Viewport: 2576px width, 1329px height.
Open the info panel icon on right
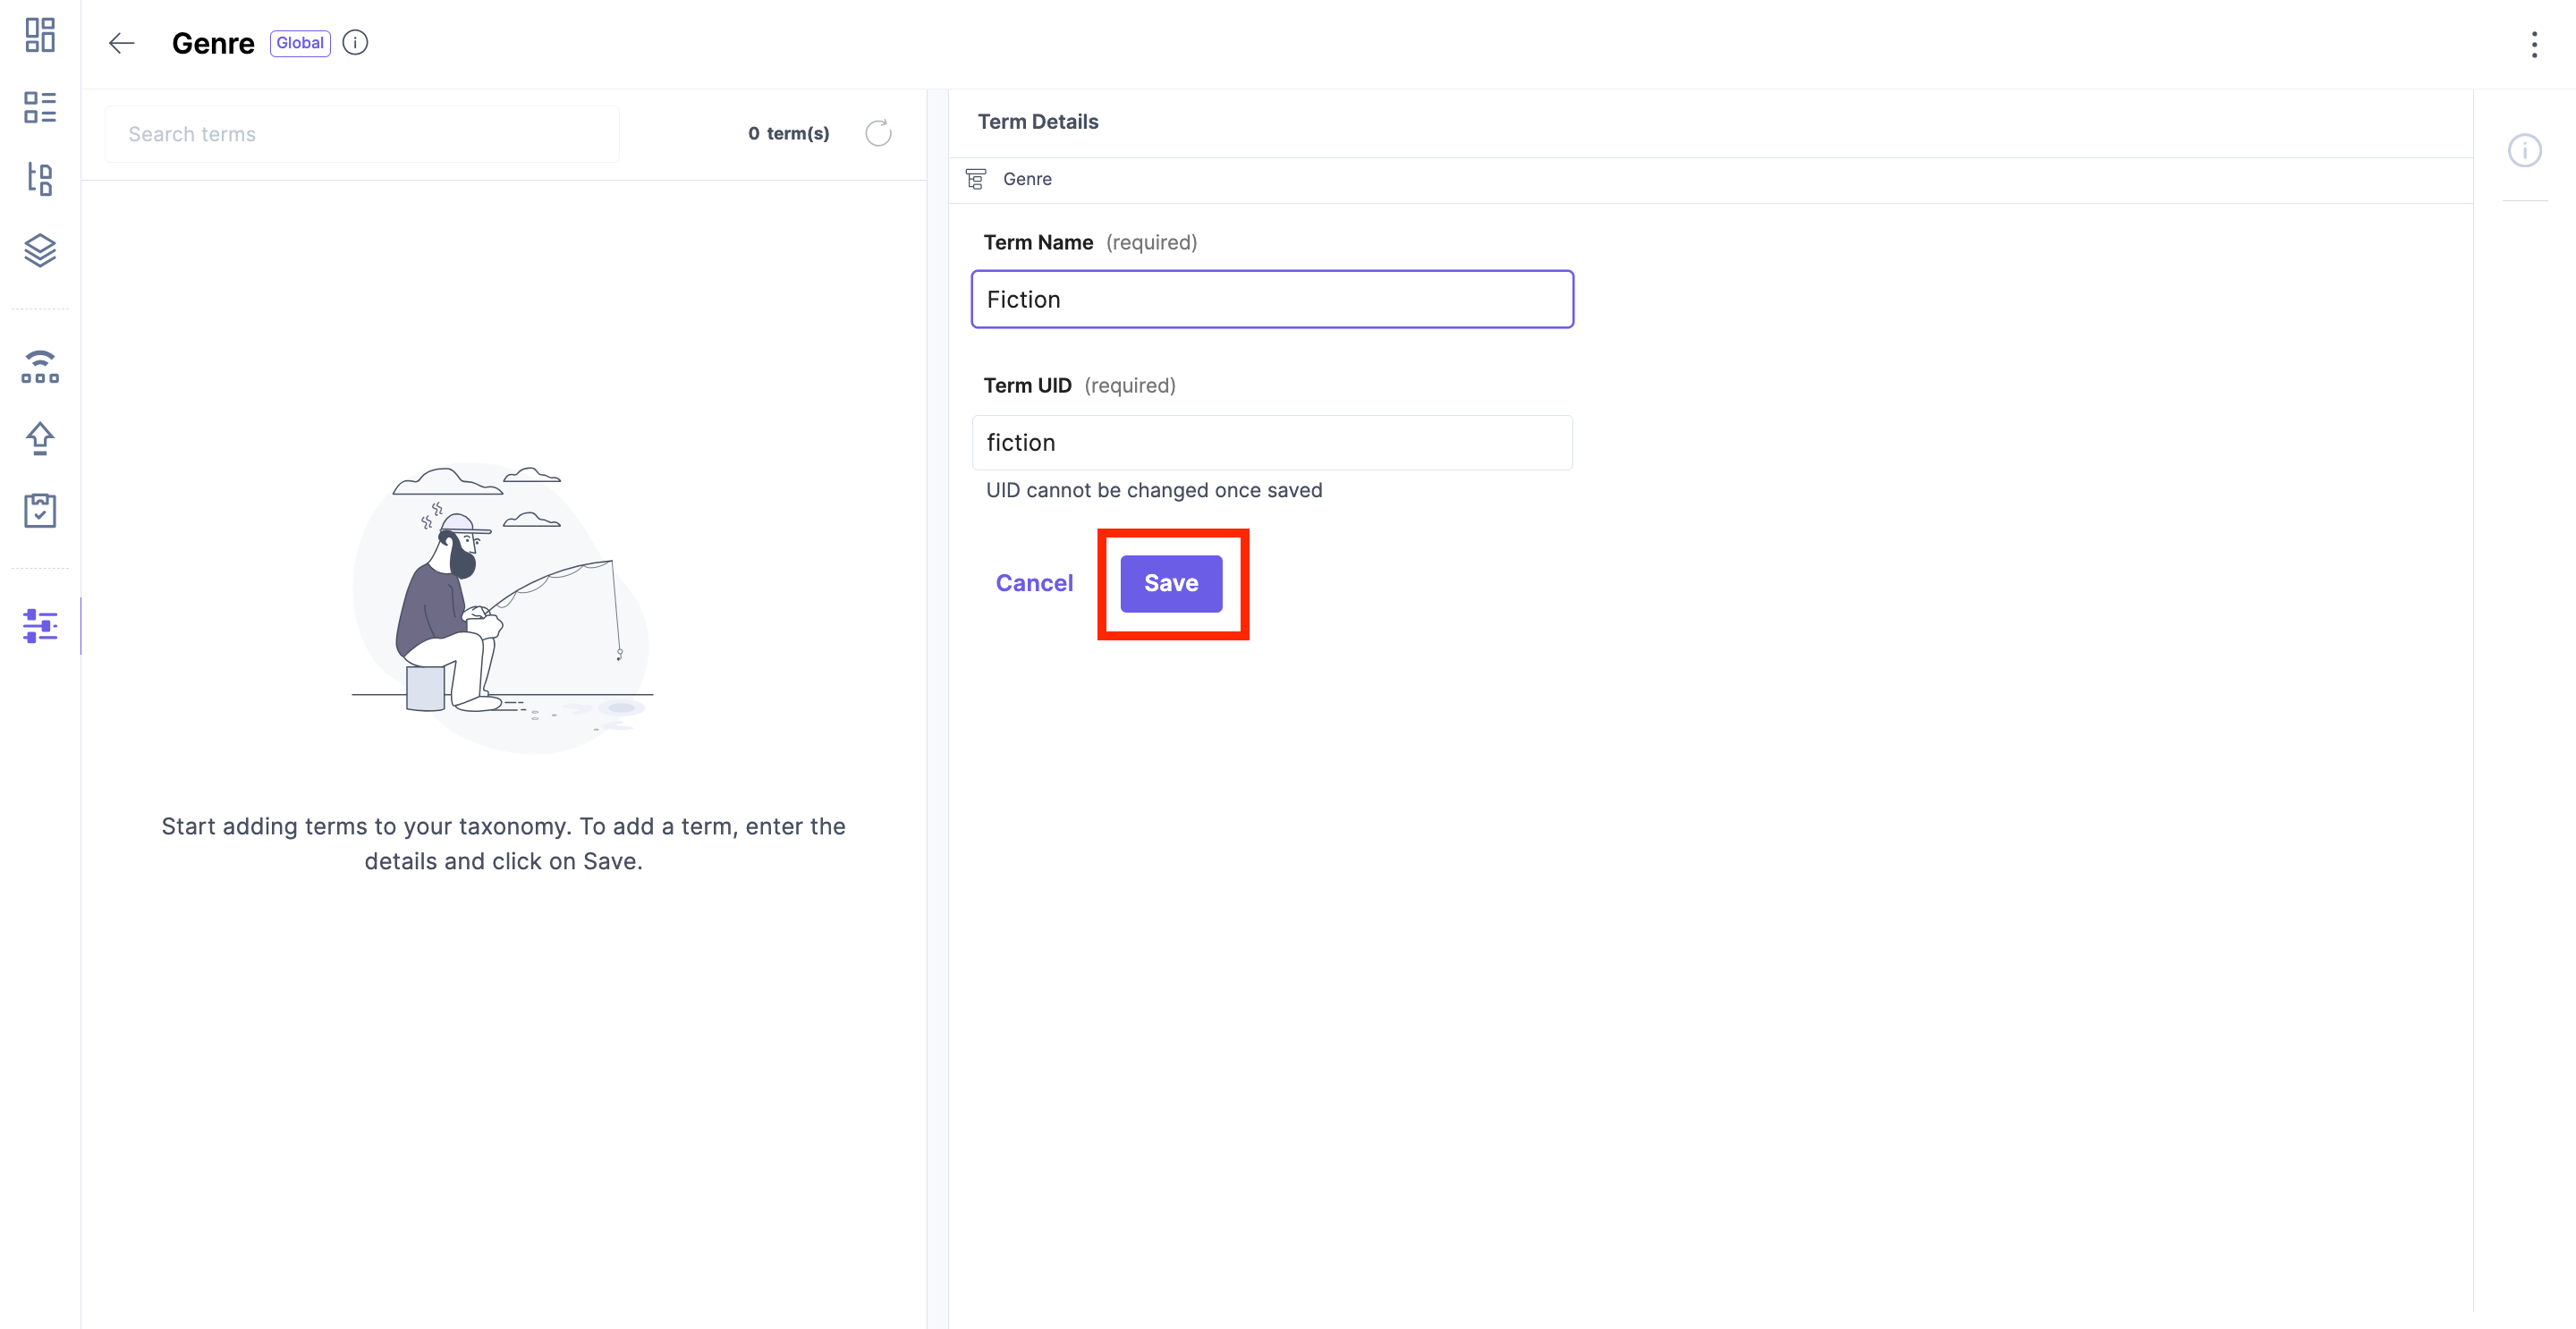coord(2524,151)
